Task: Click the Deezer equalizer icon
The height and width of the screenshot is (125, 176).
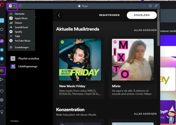Action: click(x=11, y=23)
